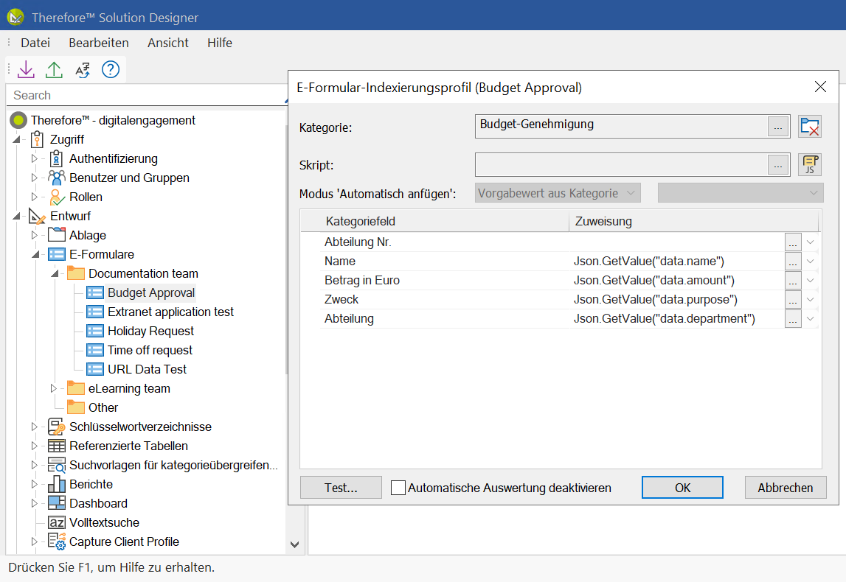This screenshot has width=846, height=582.
Task: Open the Hilfe menu
Action: point(220,43)
